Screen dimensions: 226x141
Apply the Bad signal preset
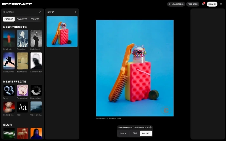(36, 39)
